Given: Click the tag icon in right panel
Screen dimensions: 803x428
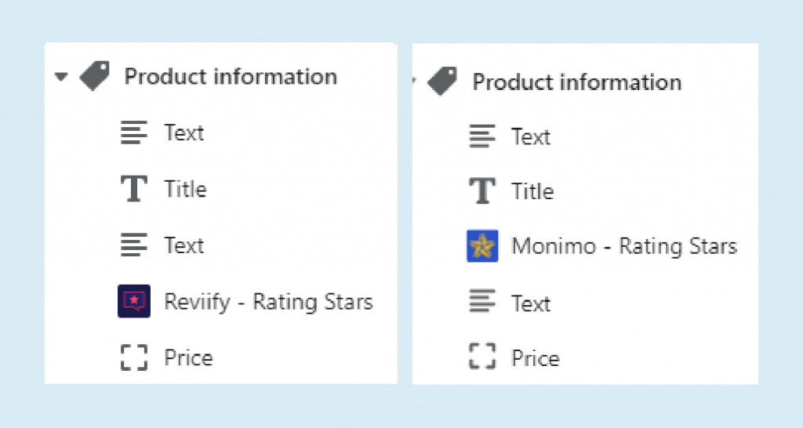Looking at the screenshot, I should coord(441,81).
